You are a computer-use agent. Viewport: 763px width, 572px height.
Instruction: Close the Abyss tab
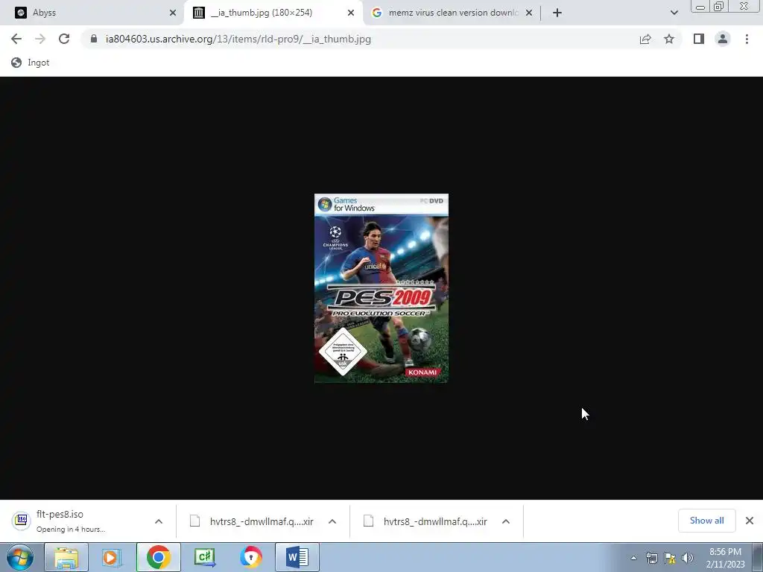[173, 13]
